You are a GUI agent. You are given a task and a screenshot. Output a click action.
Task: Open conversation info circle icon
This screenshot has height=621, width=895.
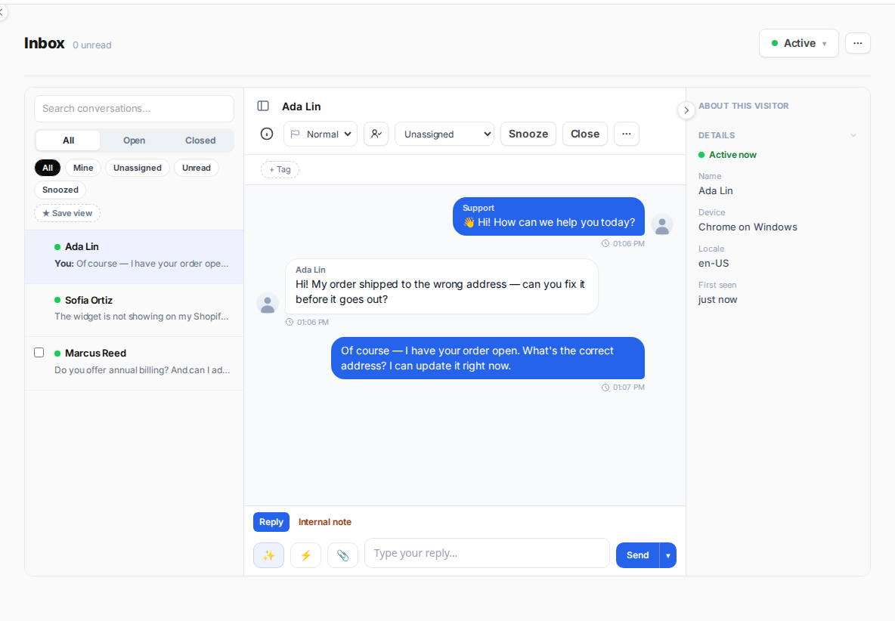point(267,134)
